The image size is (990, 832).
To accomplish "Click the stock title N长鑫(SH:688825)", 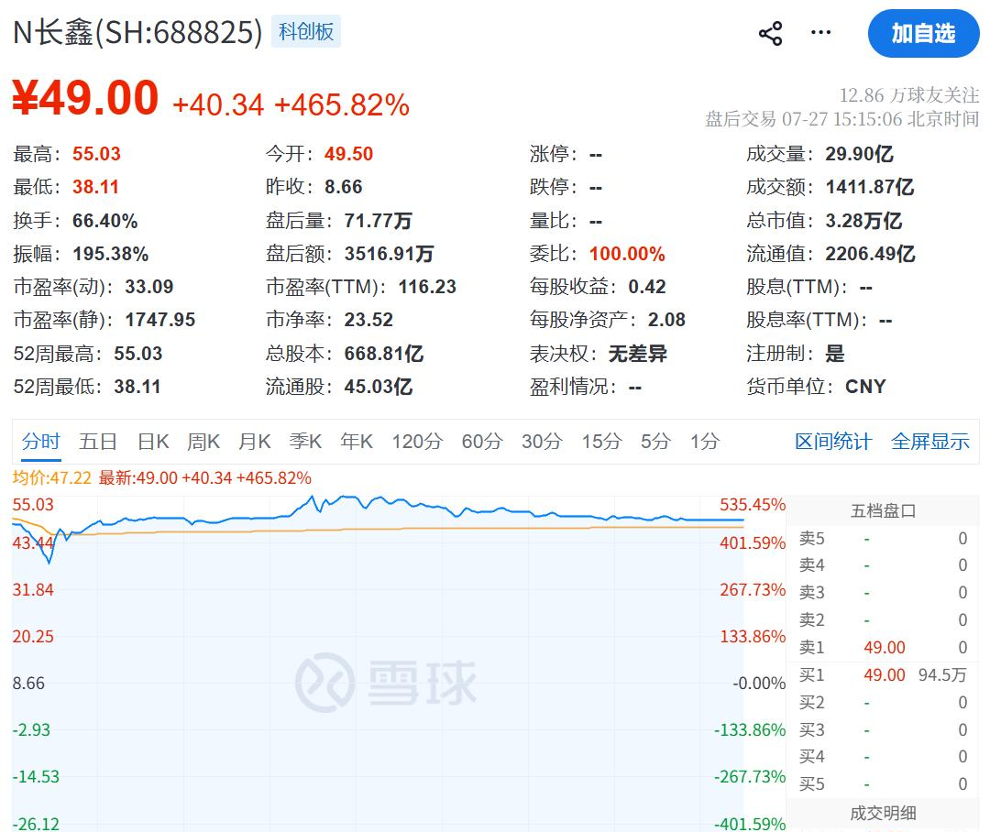I will [137, 32].
